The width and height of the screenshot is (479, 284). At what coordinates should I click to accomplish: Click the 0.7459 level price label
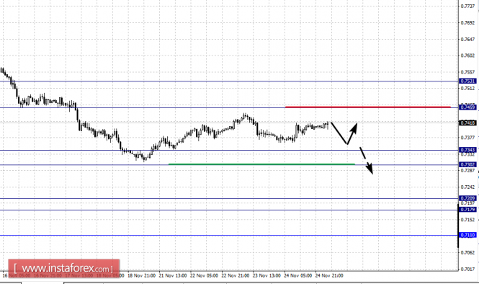click(467, 107)
